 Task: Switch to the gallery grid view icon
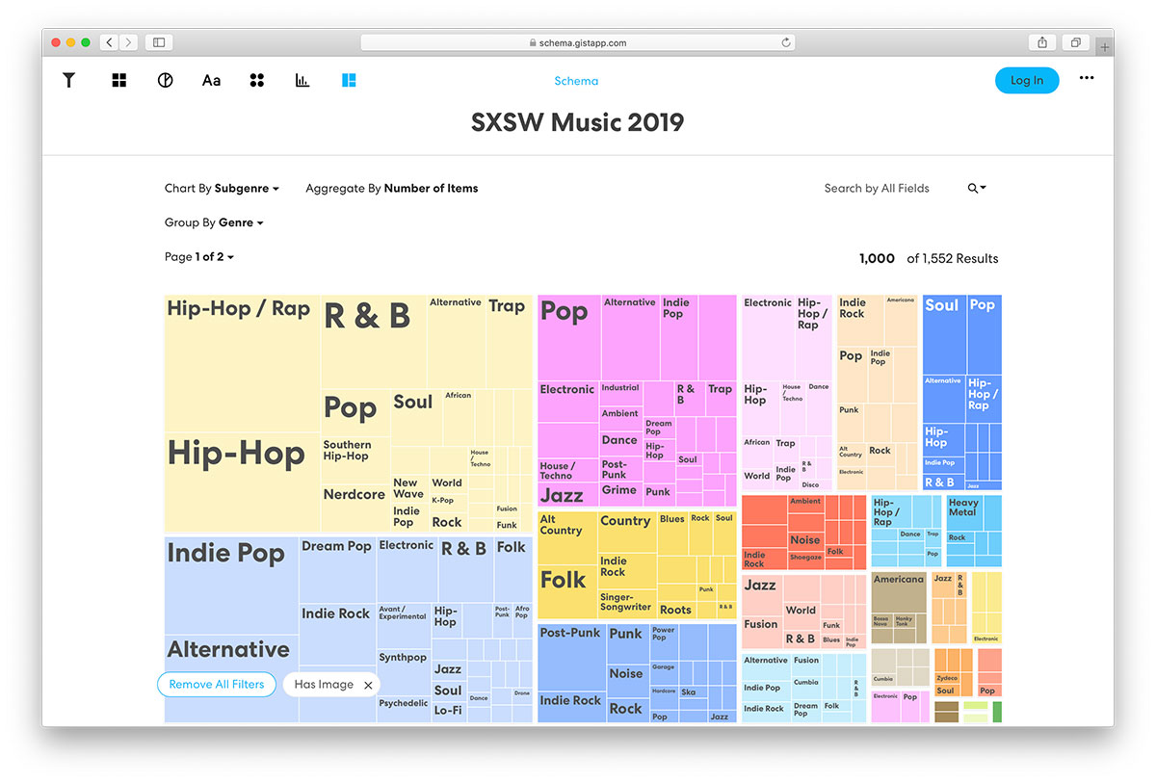click(119, 81)
